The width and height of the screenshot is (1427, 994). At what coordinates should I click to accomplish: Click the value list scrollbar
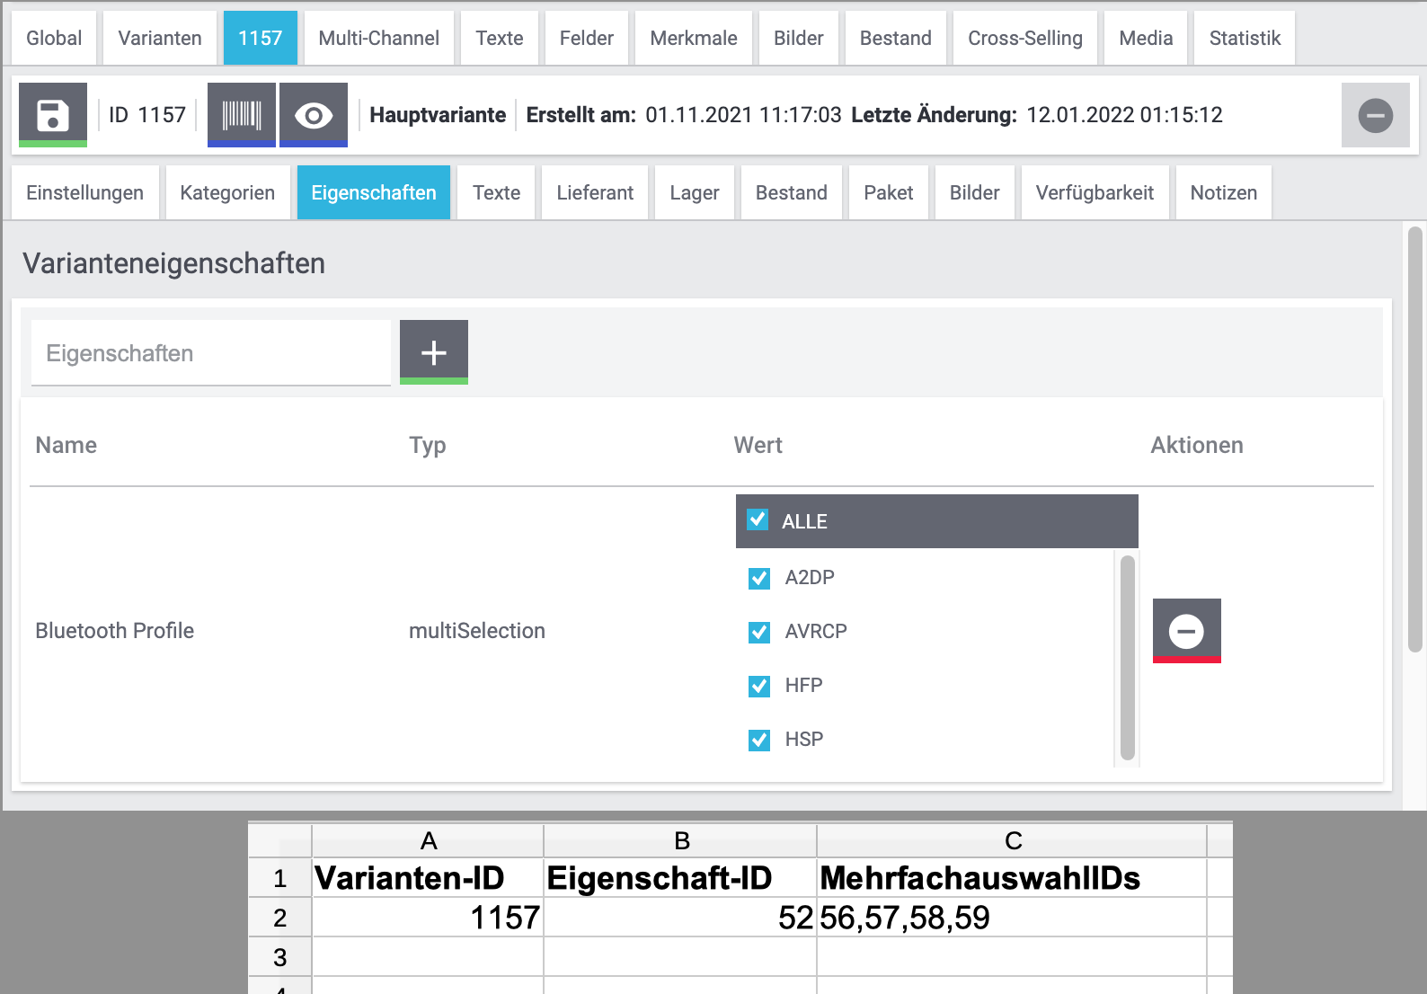tap(1128, 658)
